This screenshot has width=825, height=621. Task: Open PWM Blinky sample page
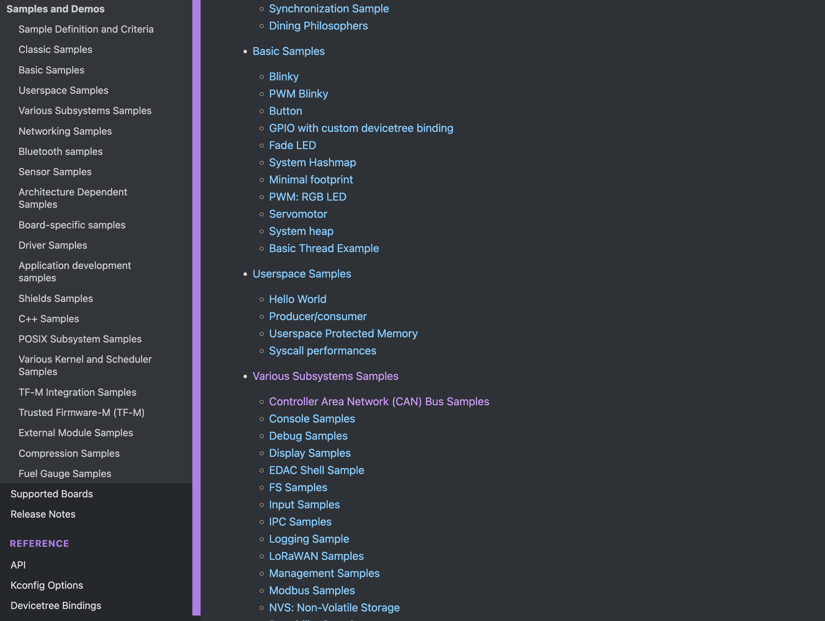(298, 94)
